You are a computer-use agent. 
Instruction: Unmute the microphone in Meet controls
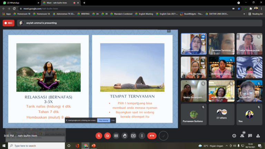pos(99,136)
